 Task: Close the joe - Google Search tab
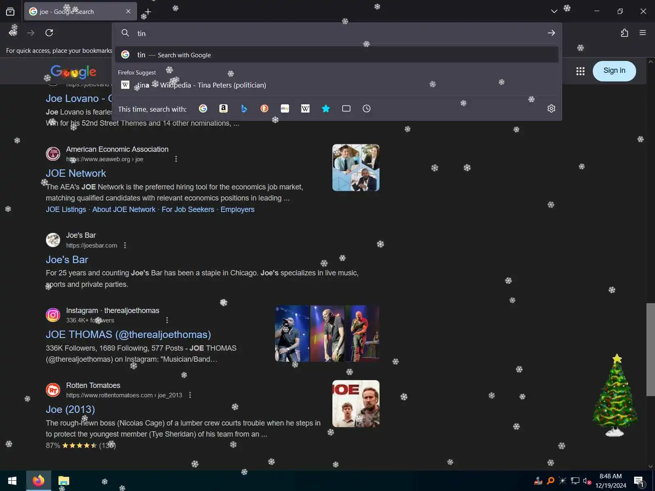pyautogui.click(x=128, y=11)
